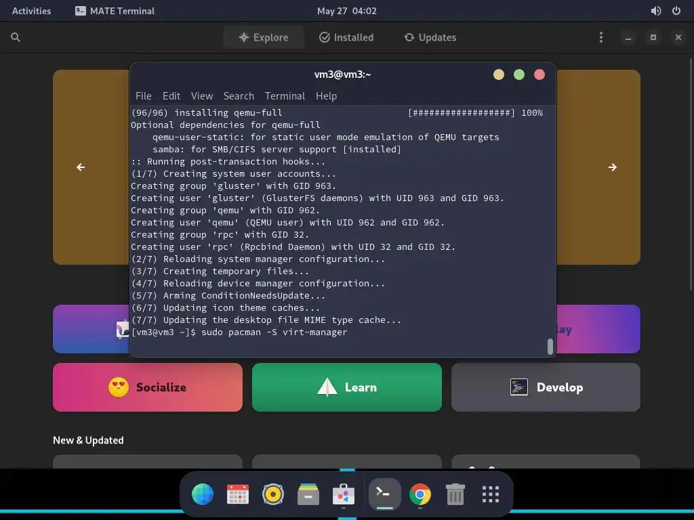Launch Google Chrome from dock

click(420, 494)
